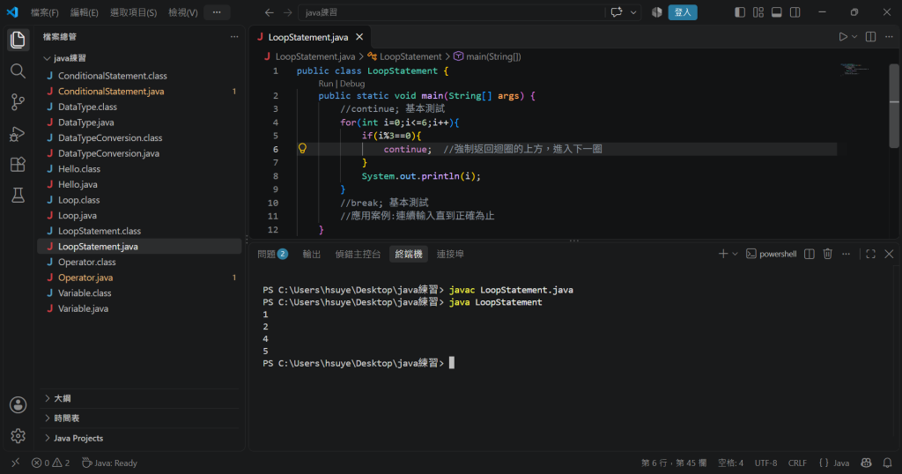Split the terminal pane

(x=810, y=254)
